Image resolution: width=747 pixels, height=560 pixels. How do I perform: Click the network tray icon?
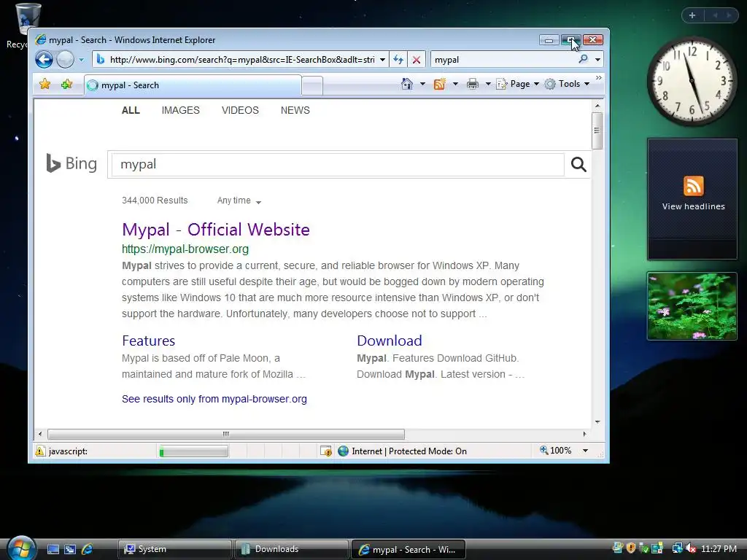(677, 548)
